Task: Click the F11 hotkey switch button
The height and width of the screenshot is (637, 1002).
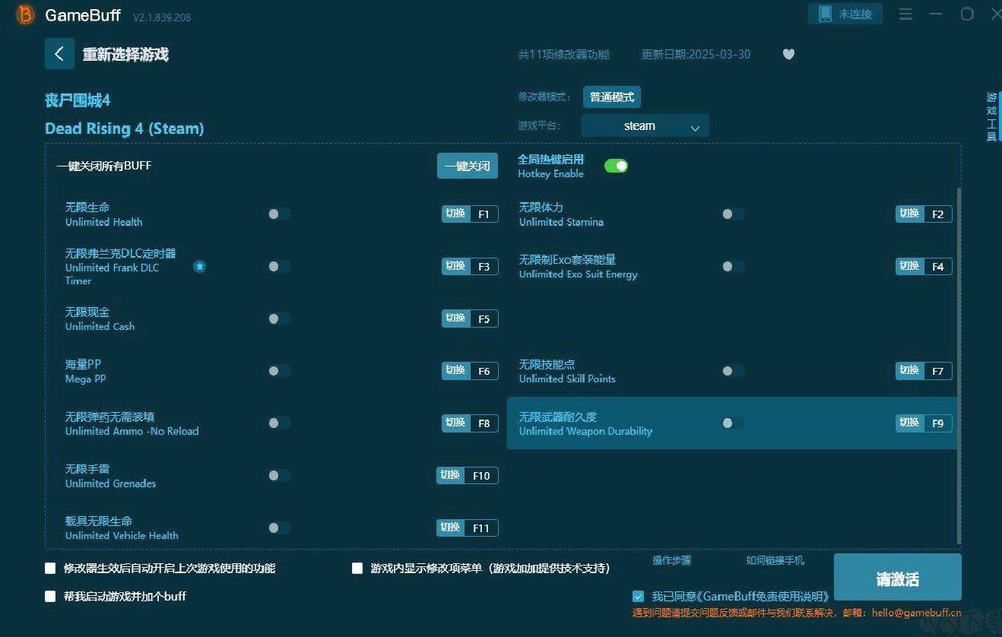Action: click(x=468, y=528)
